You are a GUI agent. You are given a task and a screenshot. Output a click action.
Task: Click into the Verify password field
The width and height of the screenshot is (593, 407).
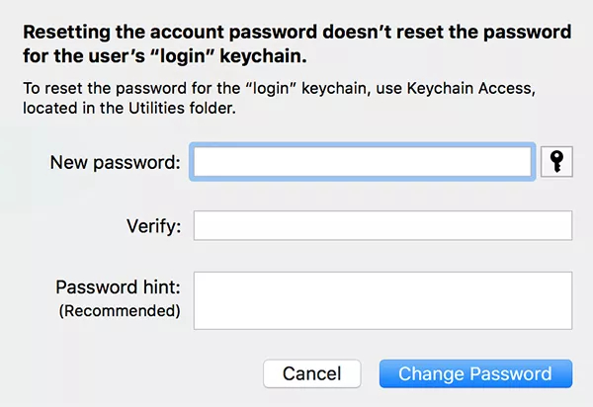click(x=382, y=226)
